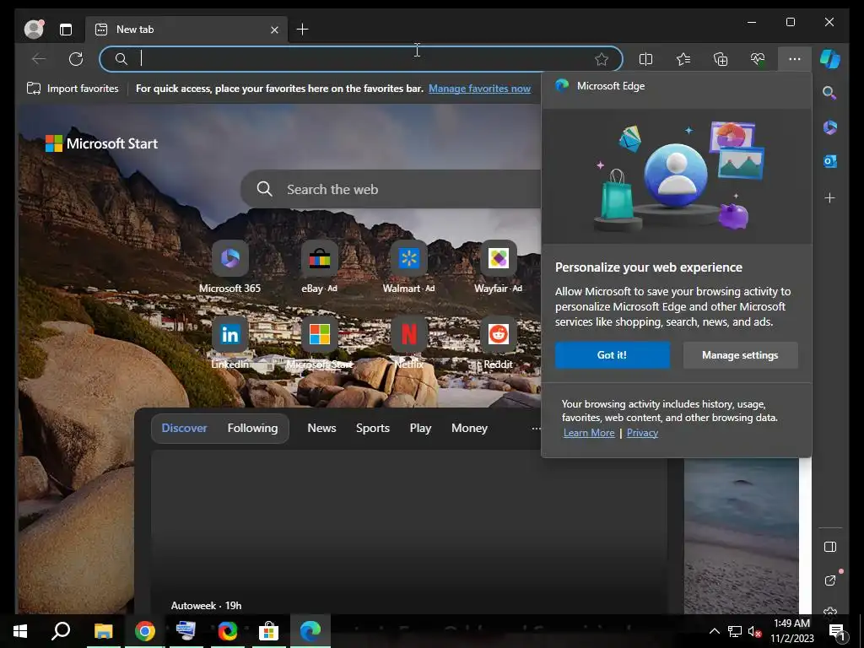
Task: Open Learn More link
Action: (589, 433)
